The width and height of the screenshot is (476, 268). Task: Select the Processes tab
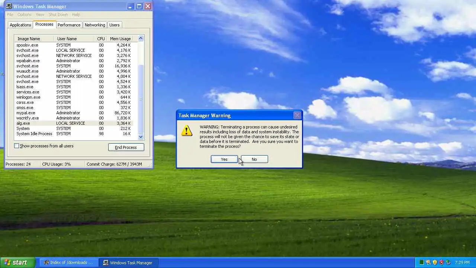point(44,25)
